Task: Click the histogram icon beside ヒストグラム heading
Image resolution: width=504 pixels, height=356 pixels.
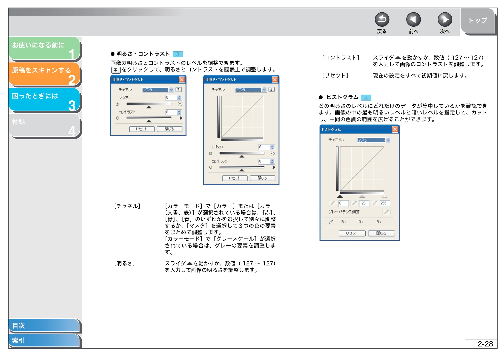Action: tap(366, 97)
